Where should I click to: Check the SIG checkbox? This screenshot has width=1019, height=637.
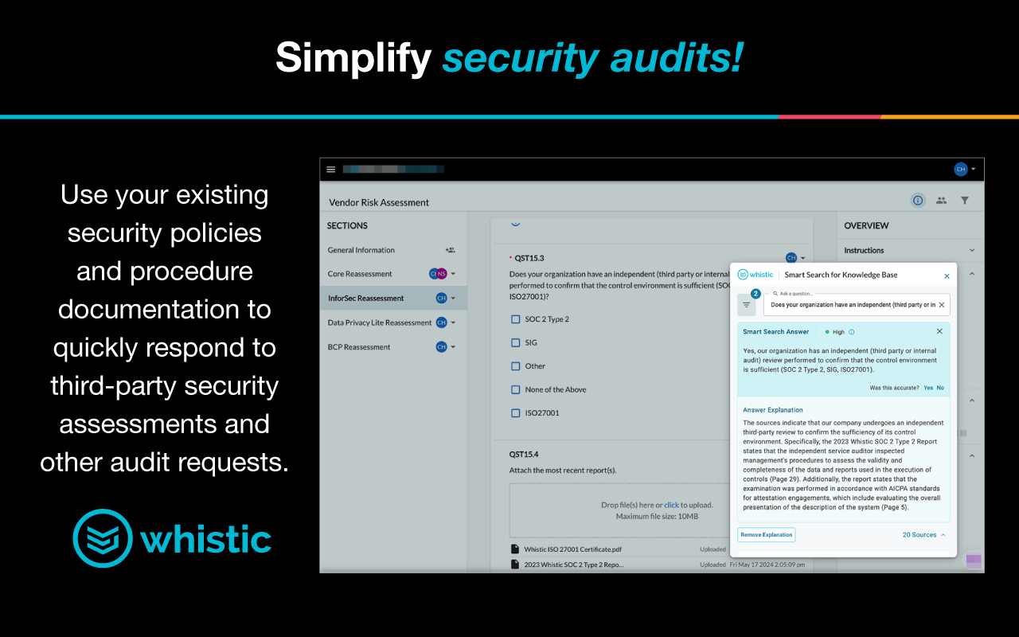pyautogui.click(x=515, y=343)
